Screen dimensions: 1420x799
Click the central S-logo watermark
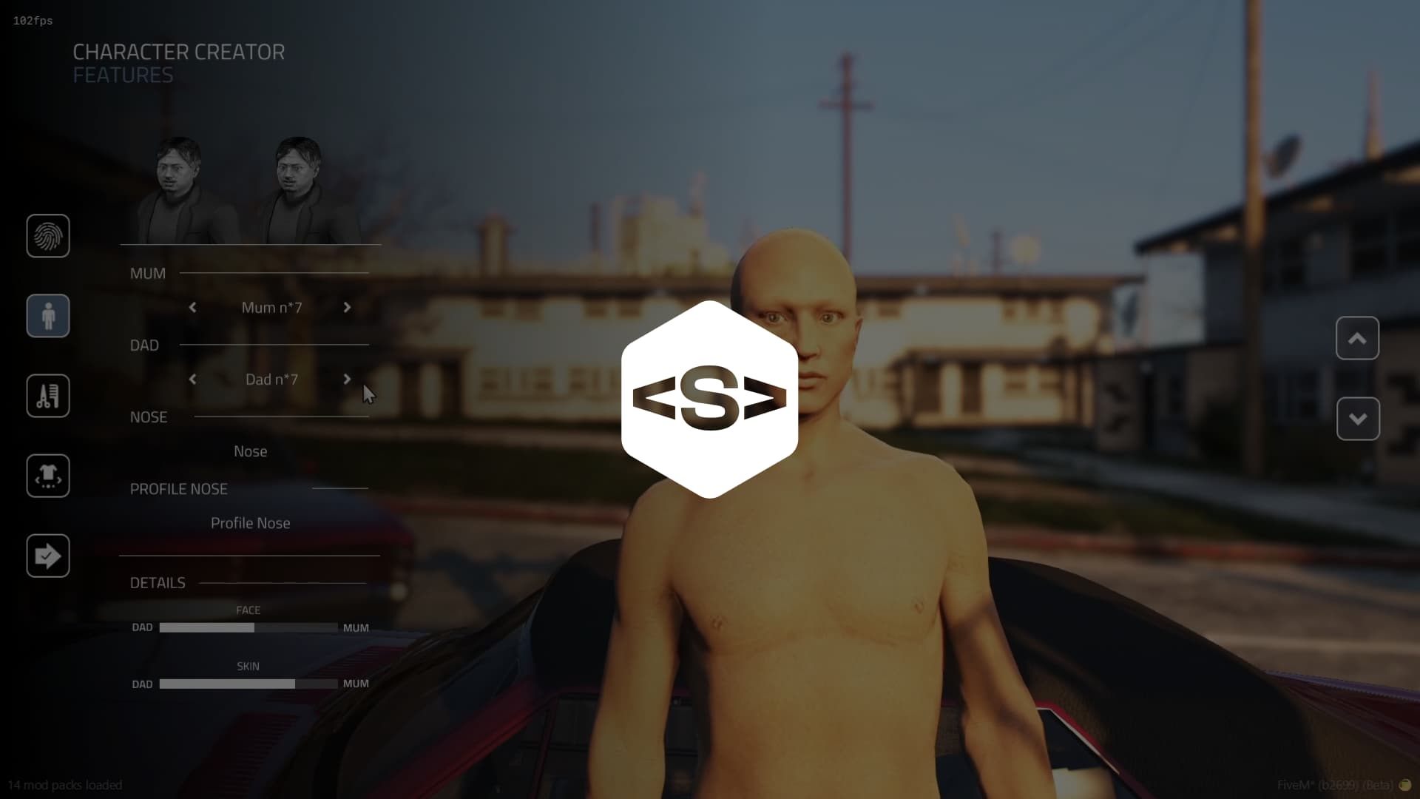[x=710, y=400]
